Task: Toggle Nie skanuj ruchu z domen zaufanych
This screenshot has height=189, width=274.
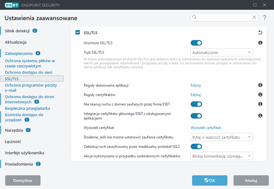Action: click(196, 104)
